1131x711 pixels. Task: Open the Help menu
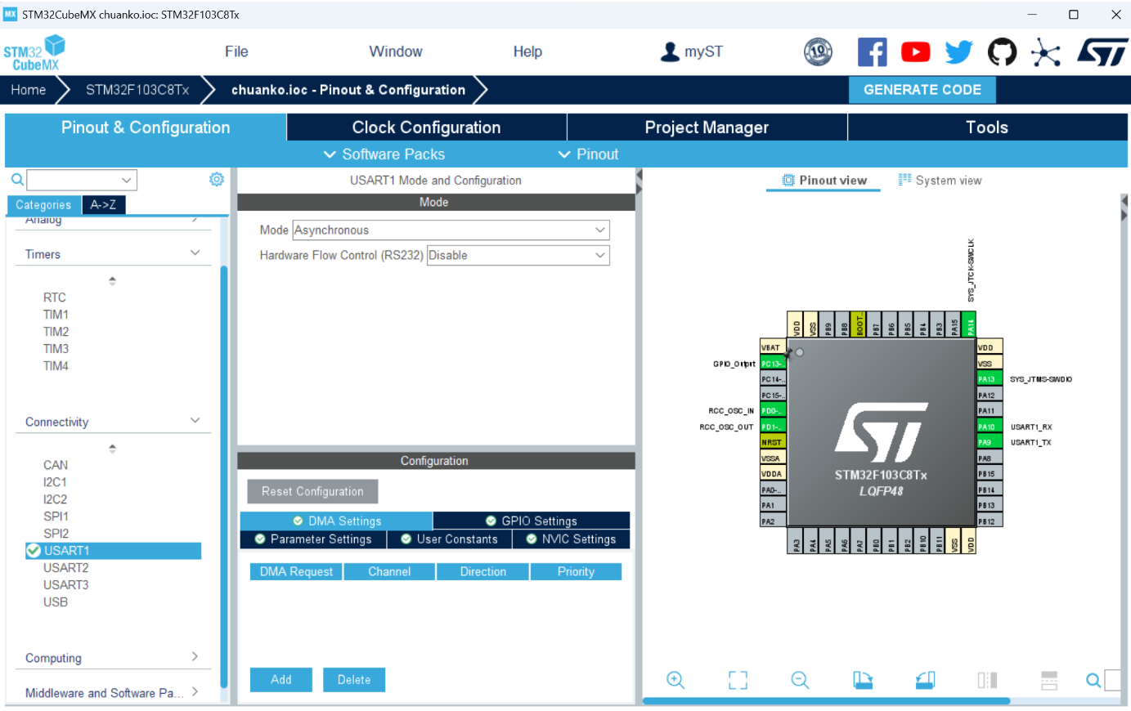click(x=527, y=51)
